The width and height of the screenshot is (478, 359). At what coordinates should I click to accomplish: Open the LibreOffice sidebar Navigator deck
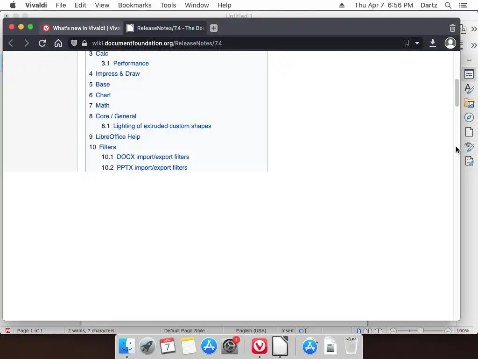tap(469, 117)
